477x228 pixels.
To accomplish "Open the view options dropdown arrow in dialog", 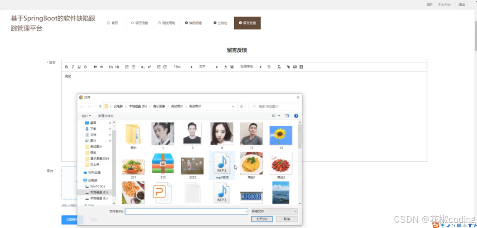I will pyautogui.click(x=279, y=116).
